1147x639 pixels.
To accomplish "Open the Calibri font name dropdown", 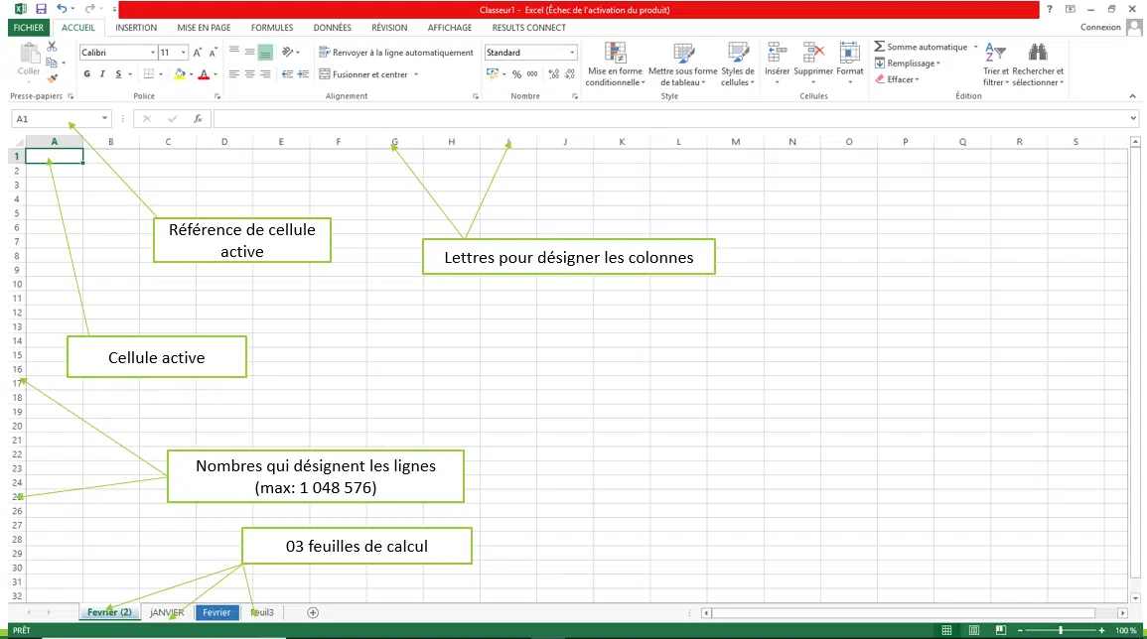I will coord(153,53).
